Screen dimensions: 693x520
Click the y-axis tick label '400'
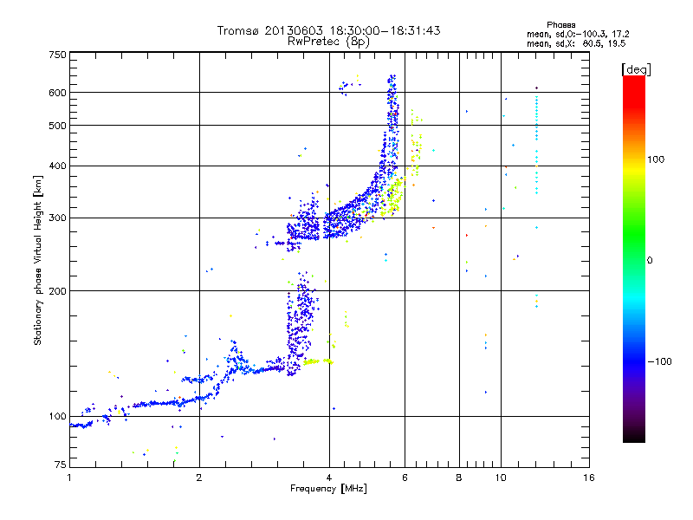(57, 166)
